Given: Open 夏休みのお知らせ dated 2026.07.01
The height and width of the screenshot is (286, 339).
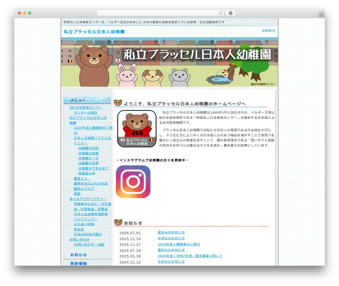Looking at the screenshot, I should [171, 233].
